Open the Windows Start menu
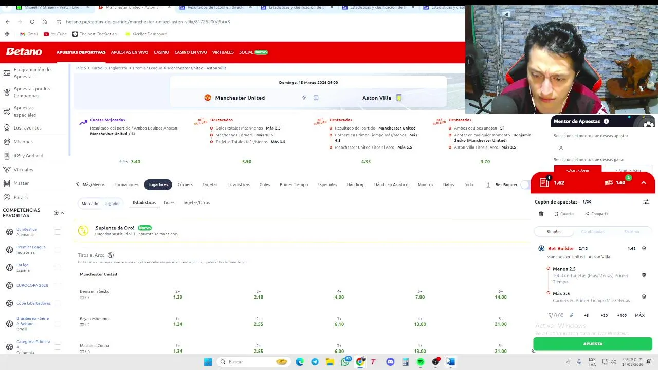Image resolution: width=658 pixels, height=370 pixels. click(208, 362)
